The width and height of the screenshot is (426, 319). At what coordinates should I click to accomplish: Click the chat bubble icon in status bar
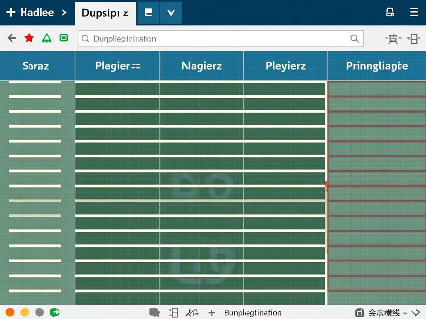154,313
